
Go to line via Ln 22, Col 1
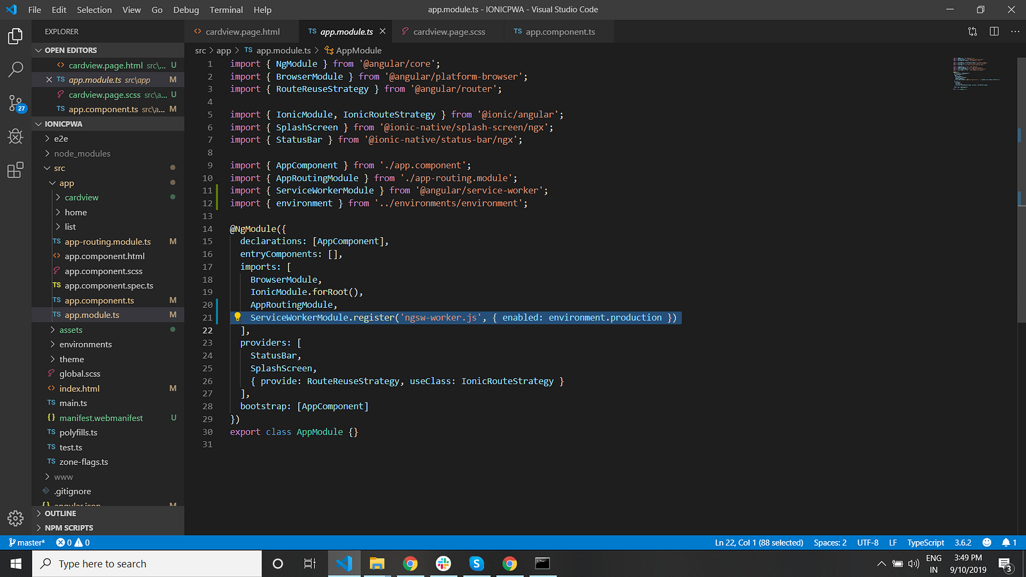point(759,543)
